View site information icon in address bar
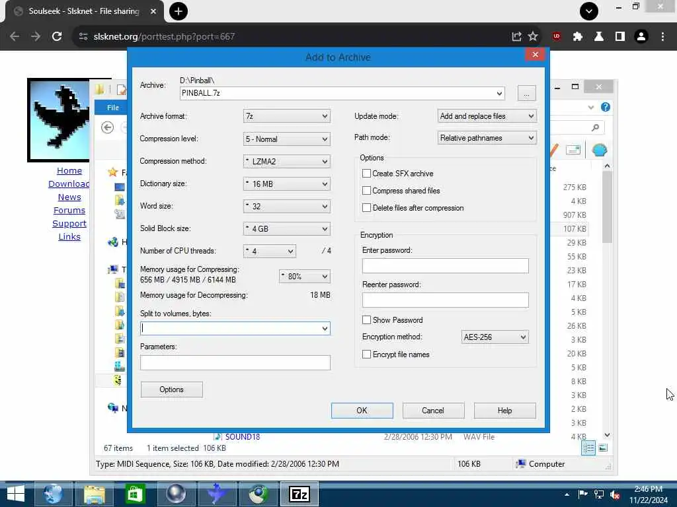The image size is (677, 507). tap(83, 37)
